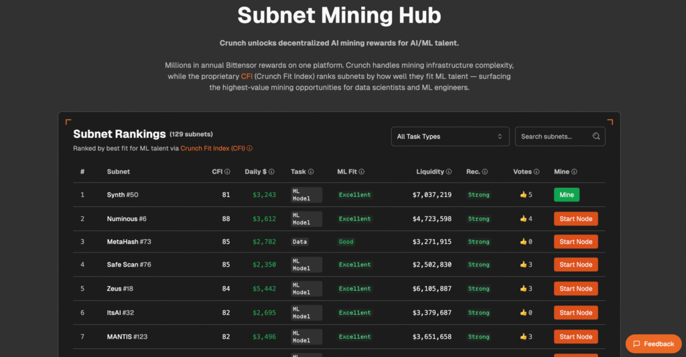Click the info icon next to Votes header
This screenshot has width=686, height=357.
[x=537, y=172]
